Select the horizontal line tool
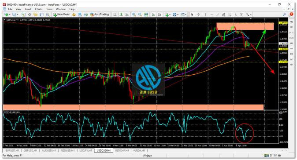This screenshot has height=160, width=297. click(x=212, y=15)
